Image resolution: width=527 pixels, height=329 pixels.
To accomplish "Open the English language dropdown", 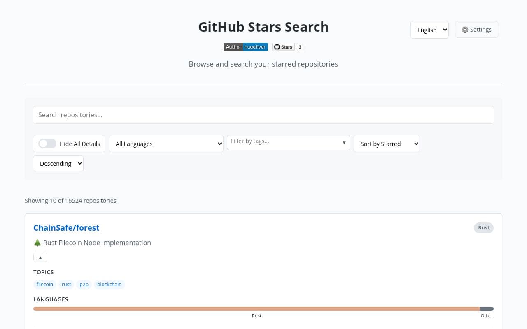I will 429,30.
